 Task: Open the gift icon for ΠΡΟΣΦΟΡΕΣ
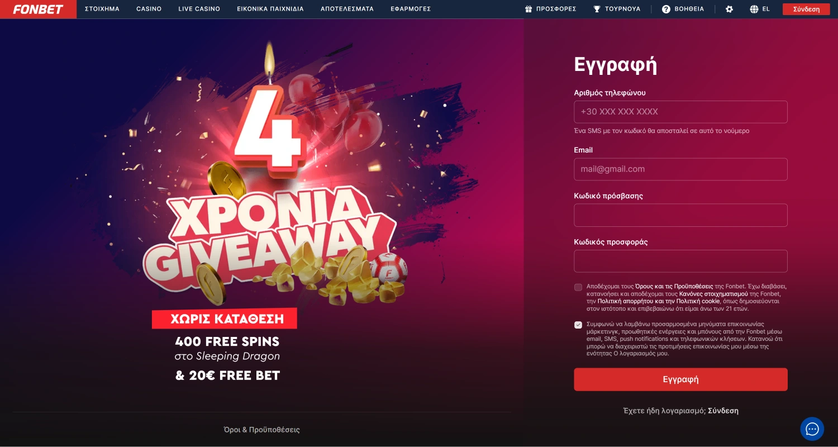[x=528, y=9]
